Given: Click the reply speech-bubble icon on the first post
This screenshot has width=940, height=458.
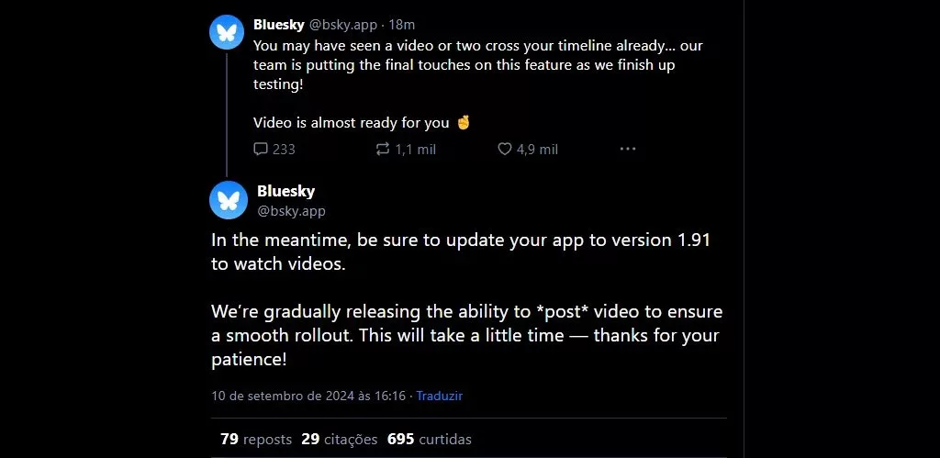Looking at the screenshot, I should coord(261,149).
